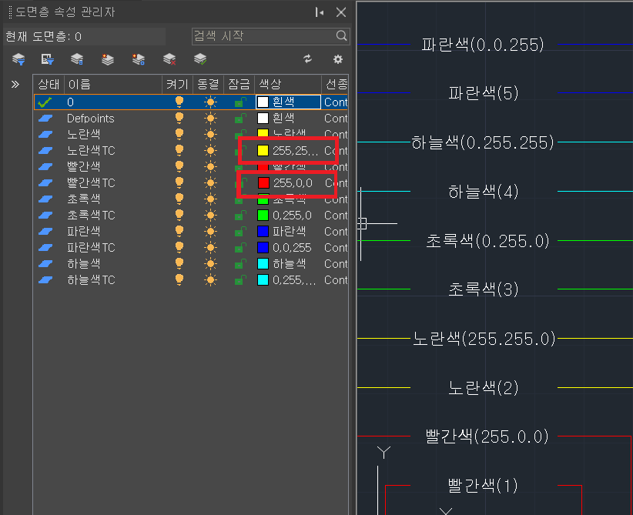Lock layer 0

[240, 102]
